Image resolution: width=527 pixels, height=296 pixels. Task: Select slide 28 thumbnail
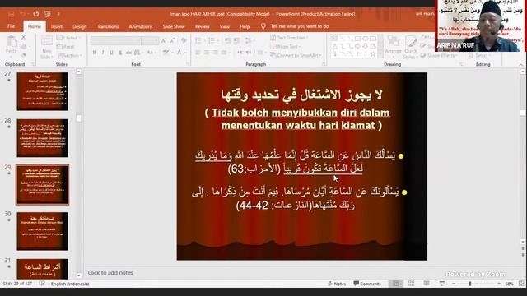[x=42, y=138]
